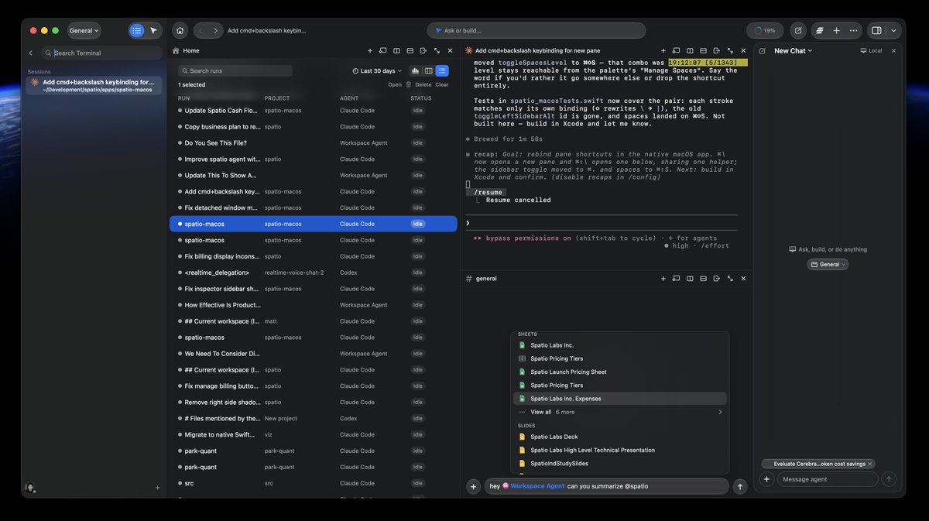Image resolution: width=929 pixels, height=521 pixels.
Task: Toggle the right sidebar panel
Action: tap(876, 31)
